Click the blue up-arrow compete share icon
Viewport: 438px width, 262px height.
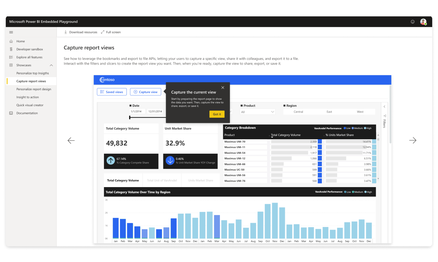click(x=111, y=160)
